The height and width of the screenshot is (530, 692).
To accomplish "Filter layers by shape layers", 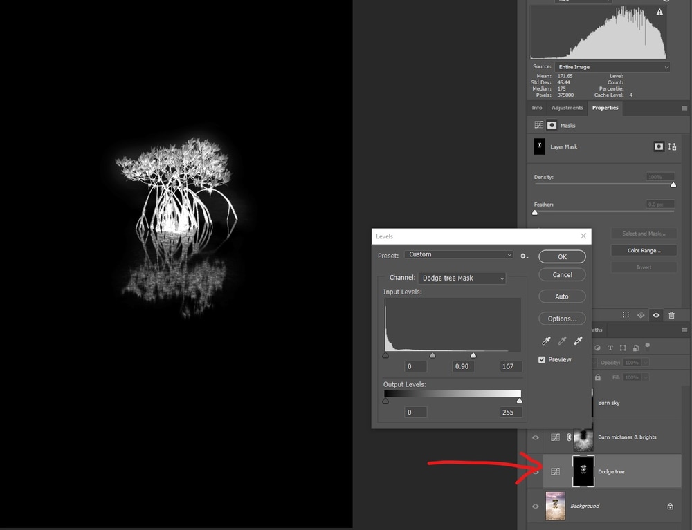I will 623,348.
